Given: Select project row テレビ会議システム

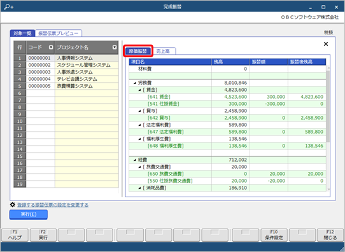Looking at the screenshot, I should coord(87,79).
